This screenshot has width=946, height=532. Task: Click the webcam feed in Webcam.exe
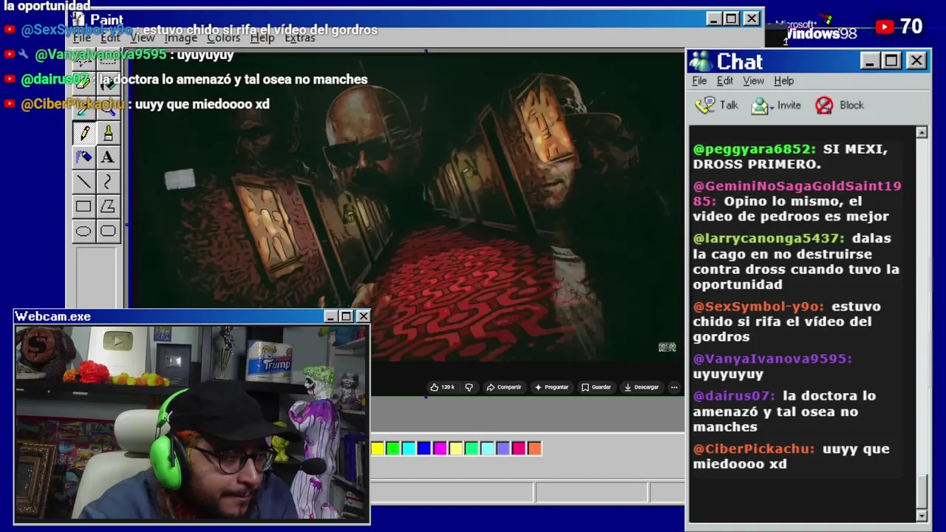(x=192, y=423)
